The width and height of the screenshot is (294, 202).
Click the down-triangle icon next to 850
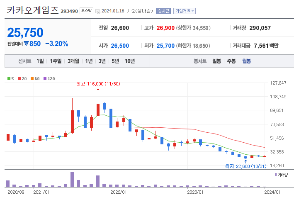point(26,44)
